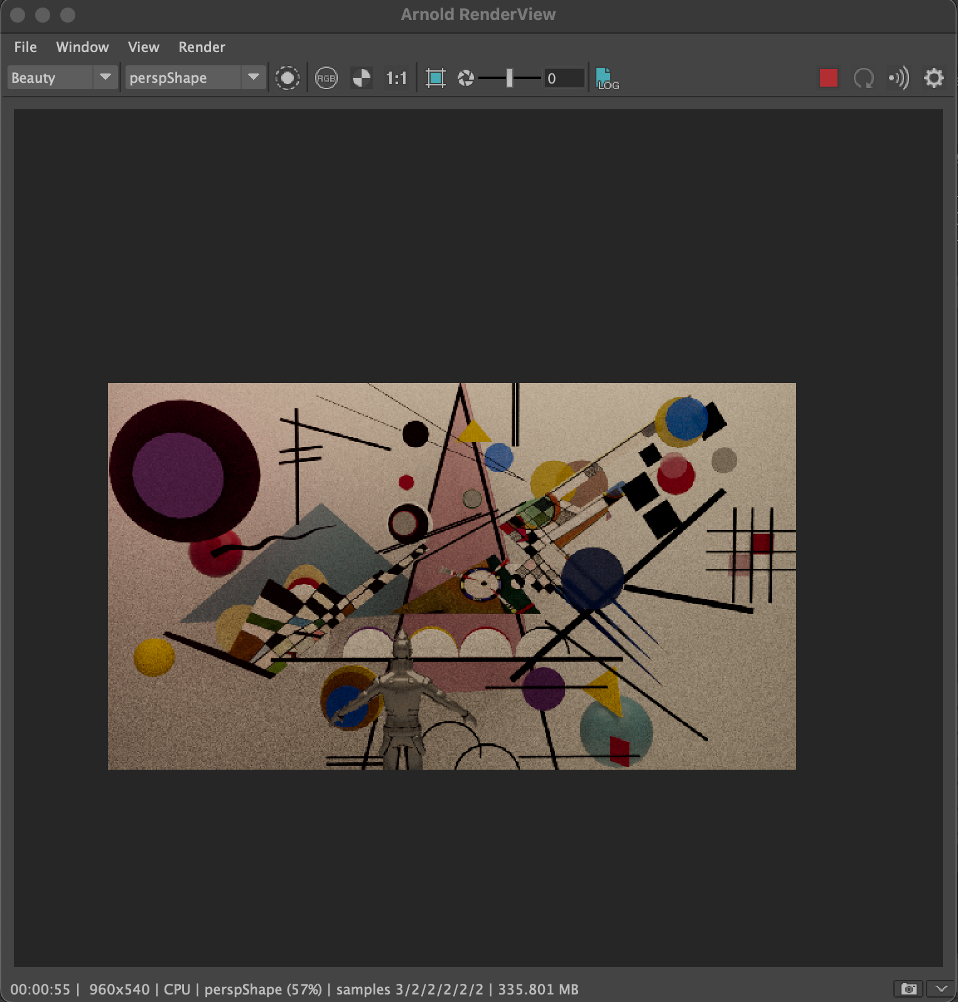Set zoom to 1:1 actual size
958x1002 pixels.
396,78
